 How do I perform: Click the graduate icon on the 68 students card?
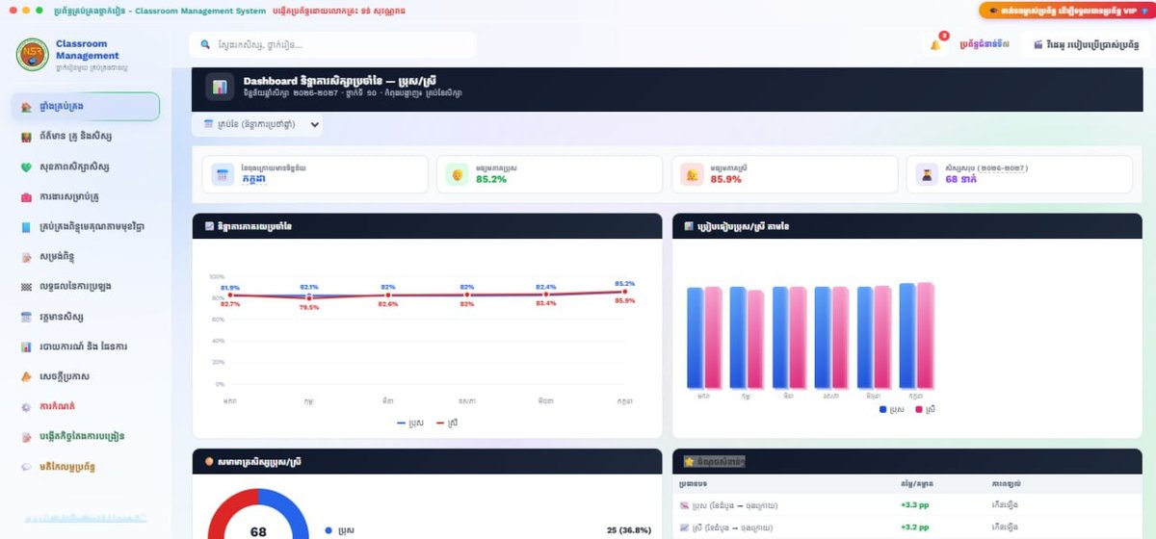[927, 174]
